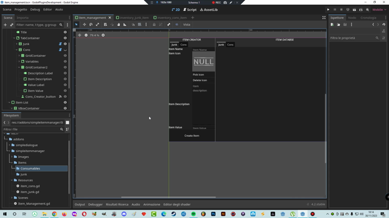389x218 pixels.
Task: Open the Mobile renderer dropdown
Action: point(379,10)
